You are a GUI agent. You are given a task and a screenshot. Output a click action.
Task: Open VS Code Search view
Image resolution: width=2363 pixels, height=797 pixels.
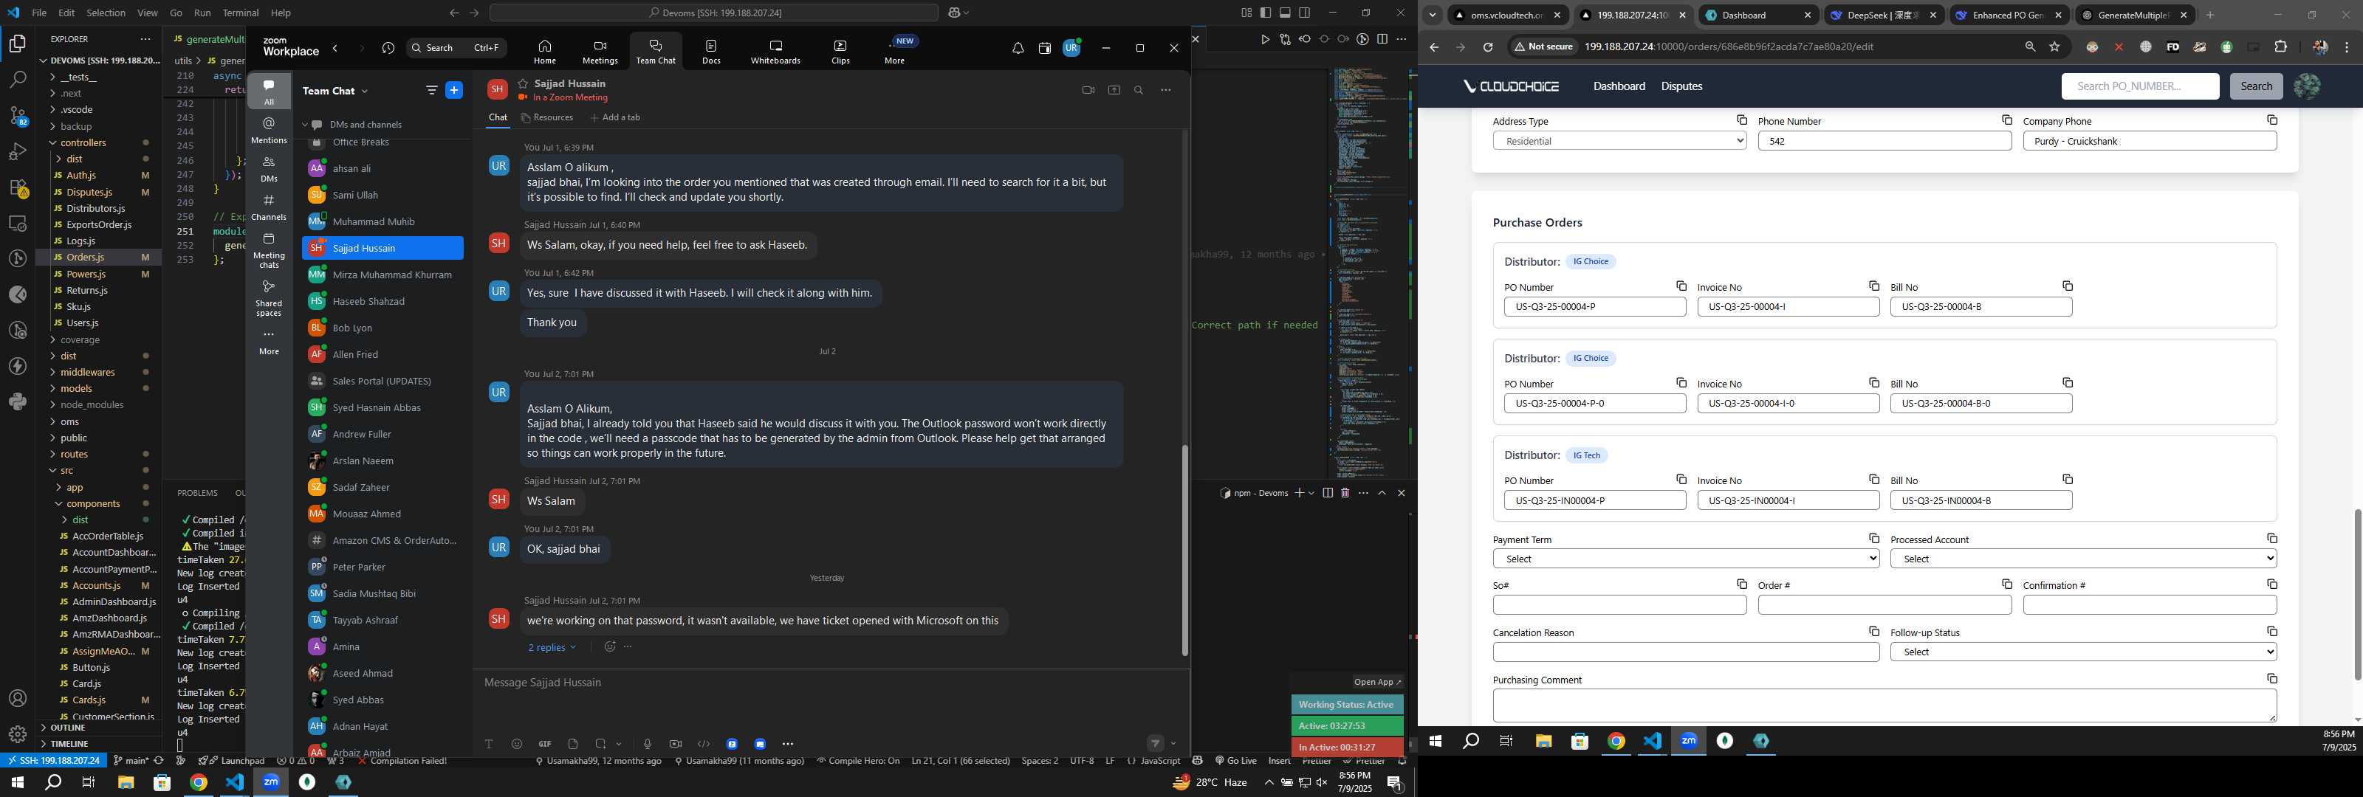click(x=18, y=80)
